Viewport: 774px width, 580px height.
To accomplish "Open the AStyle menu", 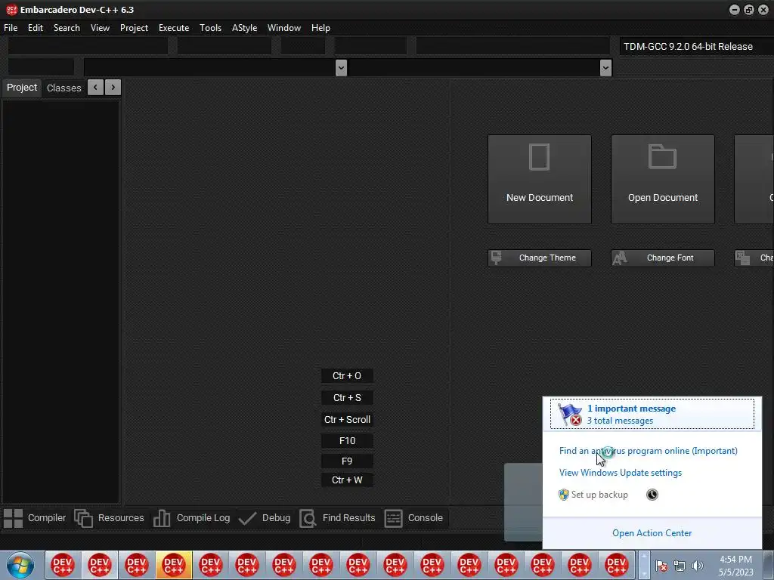I will (244, 28).
